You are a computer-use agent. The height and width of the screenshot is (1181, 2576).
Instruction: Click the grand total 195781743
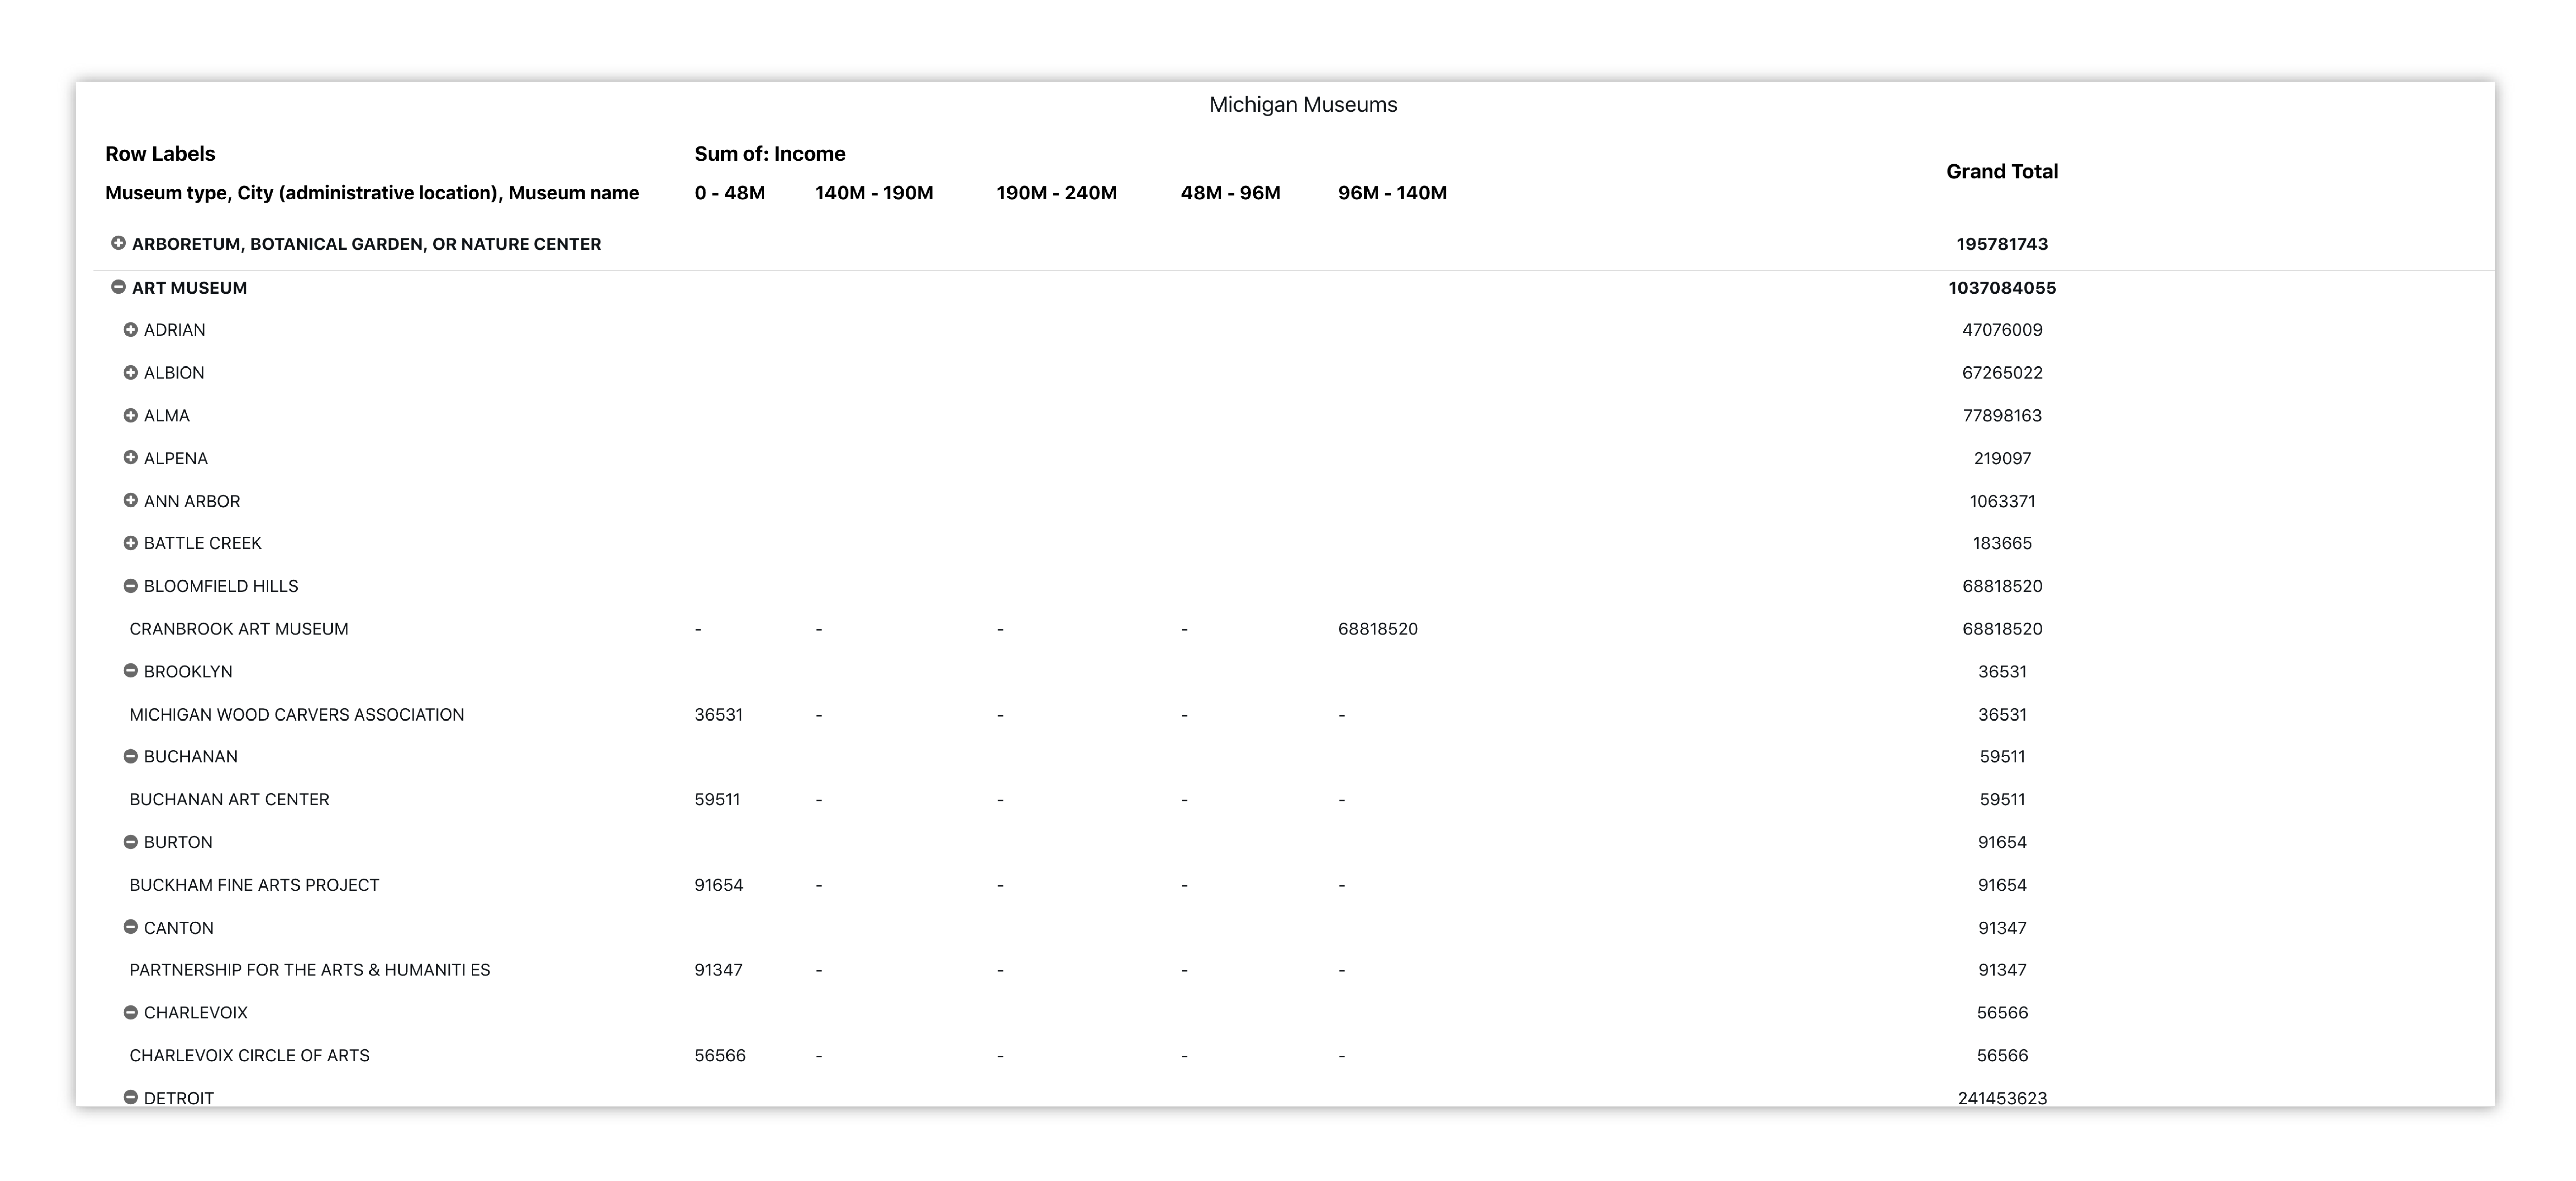tap(2002, 244)
